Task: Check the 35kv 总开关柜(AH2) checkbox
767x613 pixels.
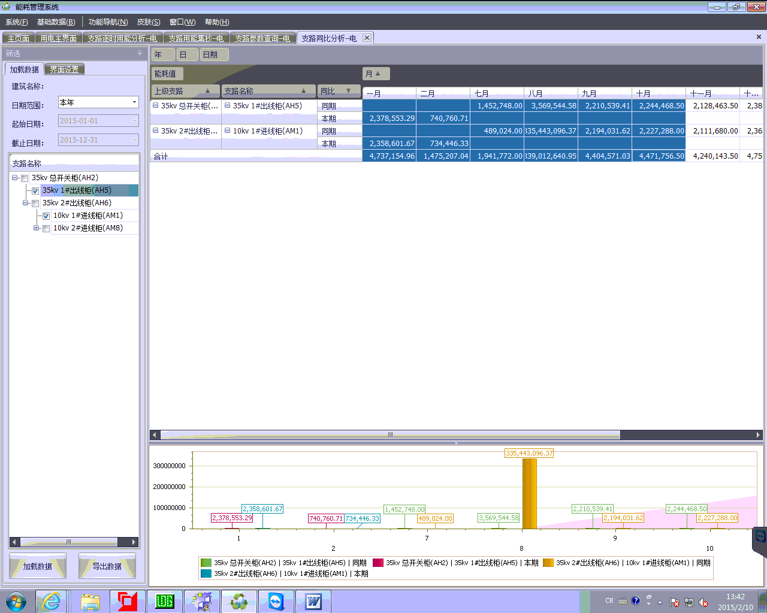Action: (x=25, y=178)
